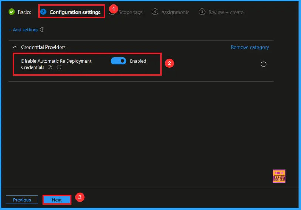Screen dimensions: 301x210
Task: Open the Assignments step
Action: click(175, 12)
